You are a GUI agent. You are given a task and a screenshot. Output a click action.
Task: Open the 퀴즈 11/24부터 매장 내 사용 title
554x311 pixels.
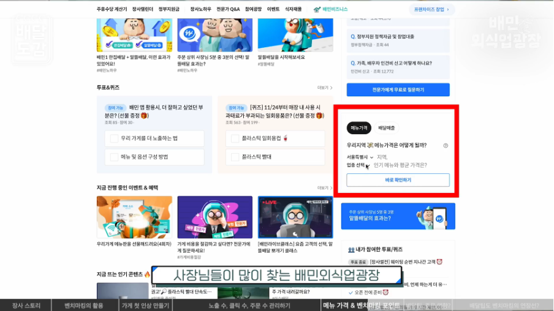click(x=275, y=111)
